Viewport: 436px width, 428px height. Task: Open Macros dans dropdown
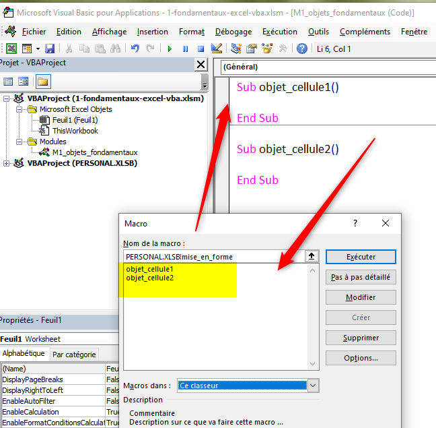(313, 386)
